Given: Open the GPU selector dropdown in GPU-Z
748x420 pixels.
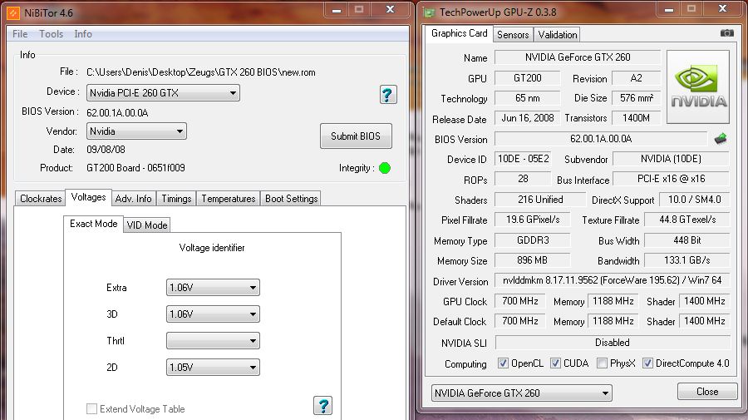Looking at the screenshot, I should point(521,393).
